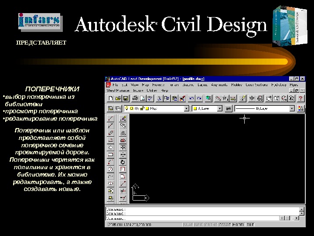Expand the layer control dropdown
Image resolution: width=314 pixels, height=236 pixels.
coord(187,108)
